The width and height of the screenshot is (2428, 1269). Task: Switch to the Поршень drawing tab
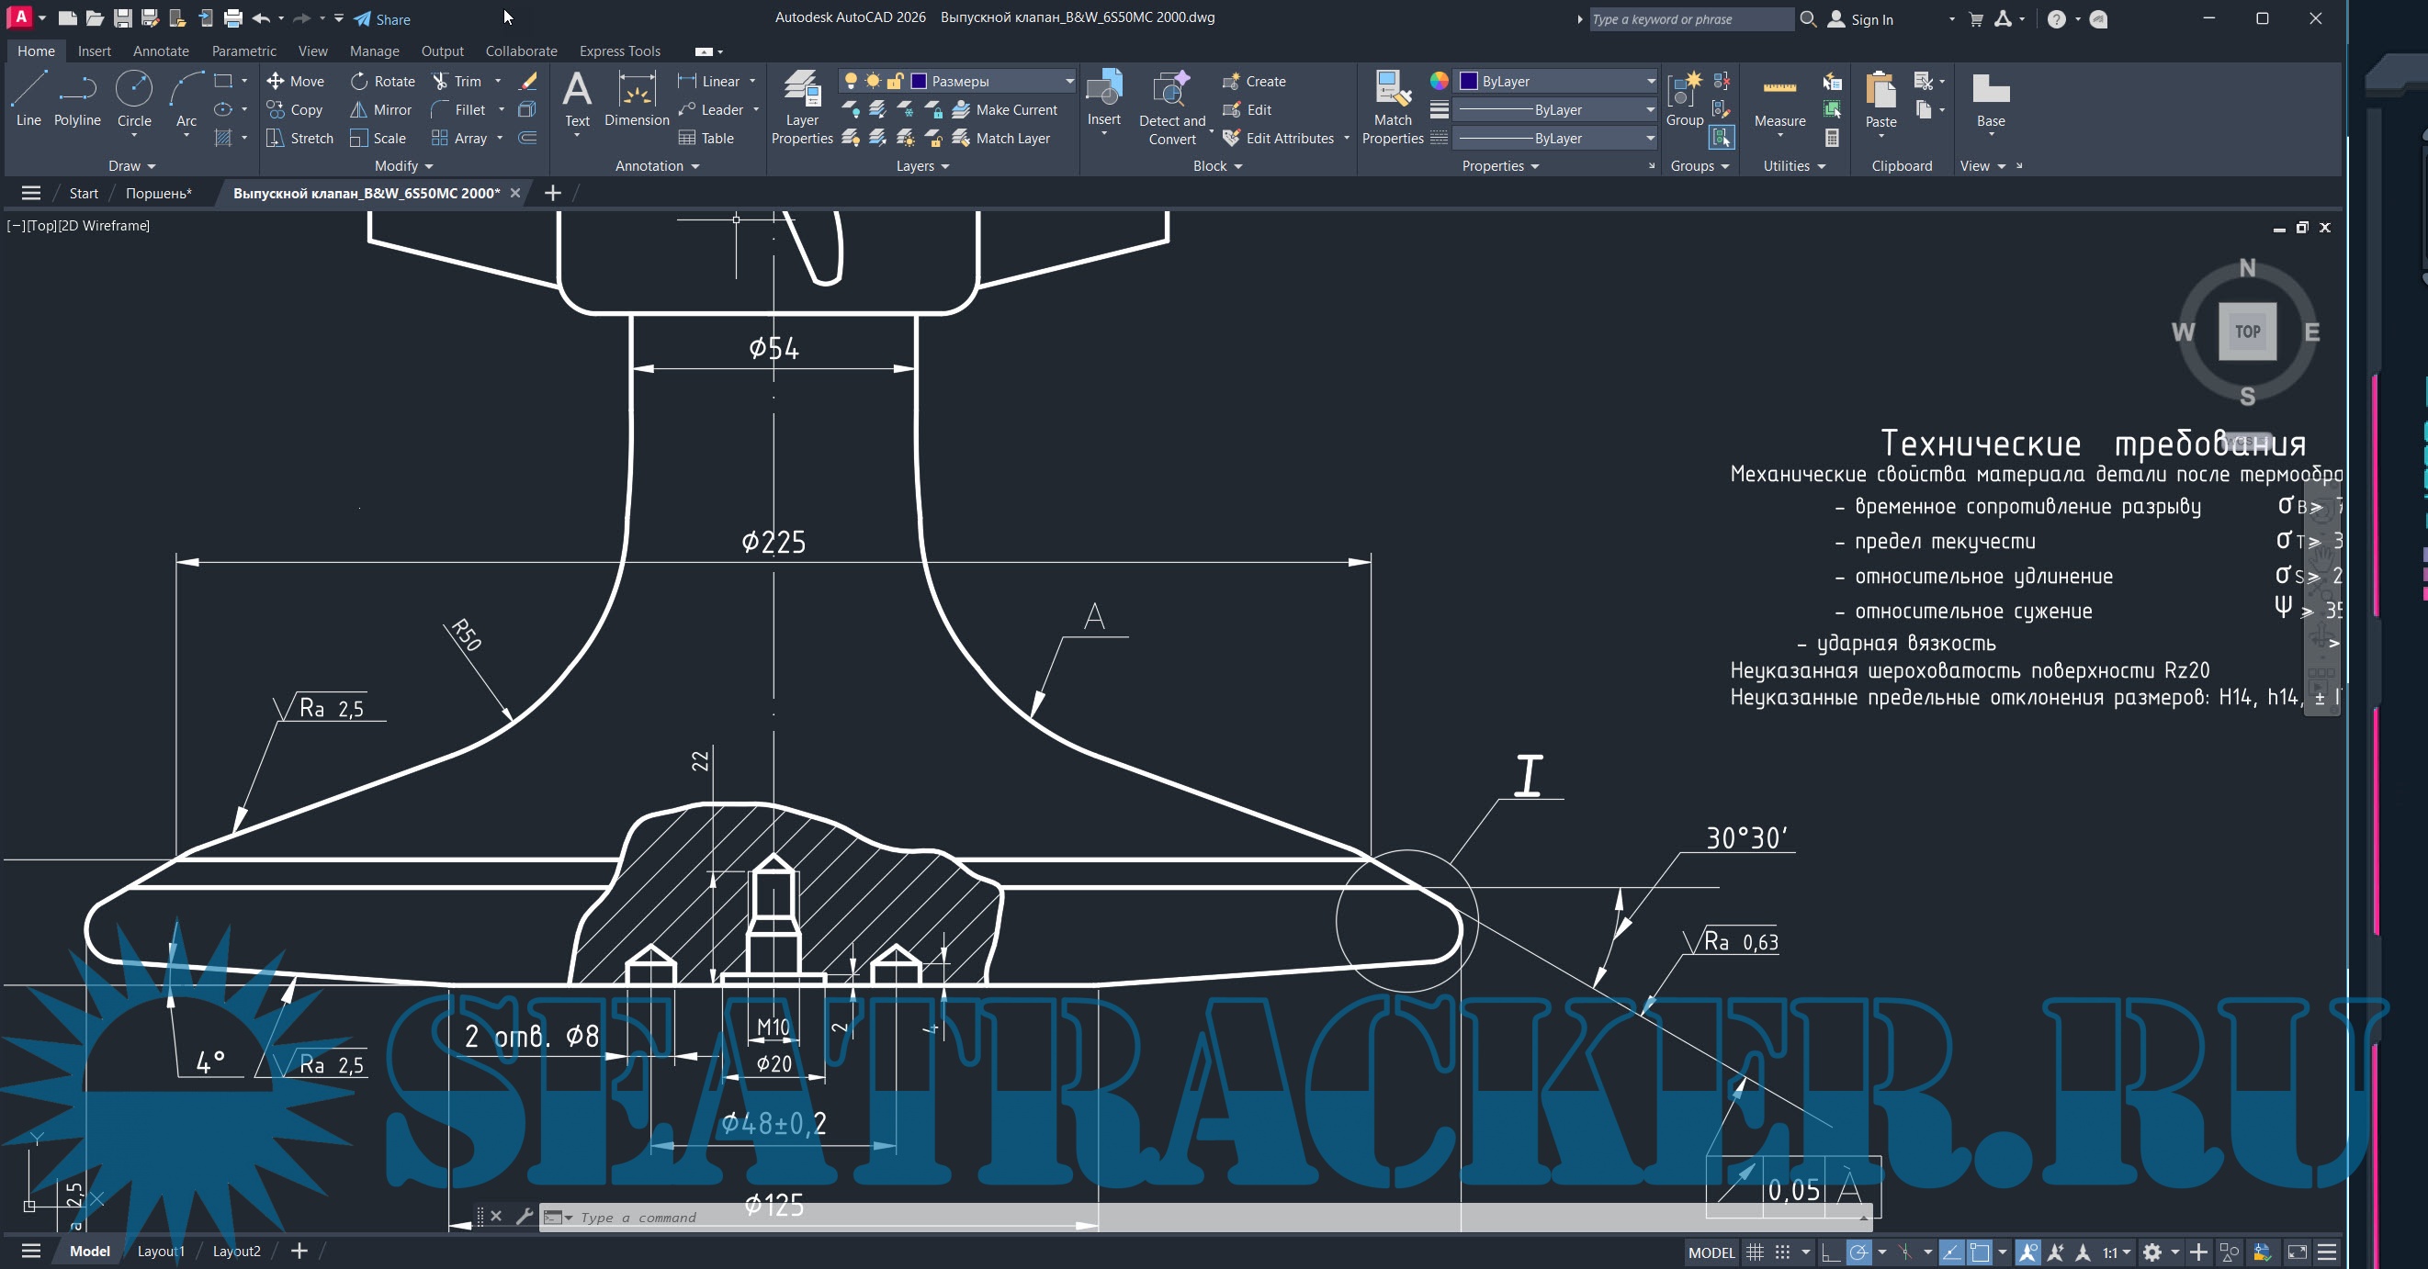(x=158, y=193)
